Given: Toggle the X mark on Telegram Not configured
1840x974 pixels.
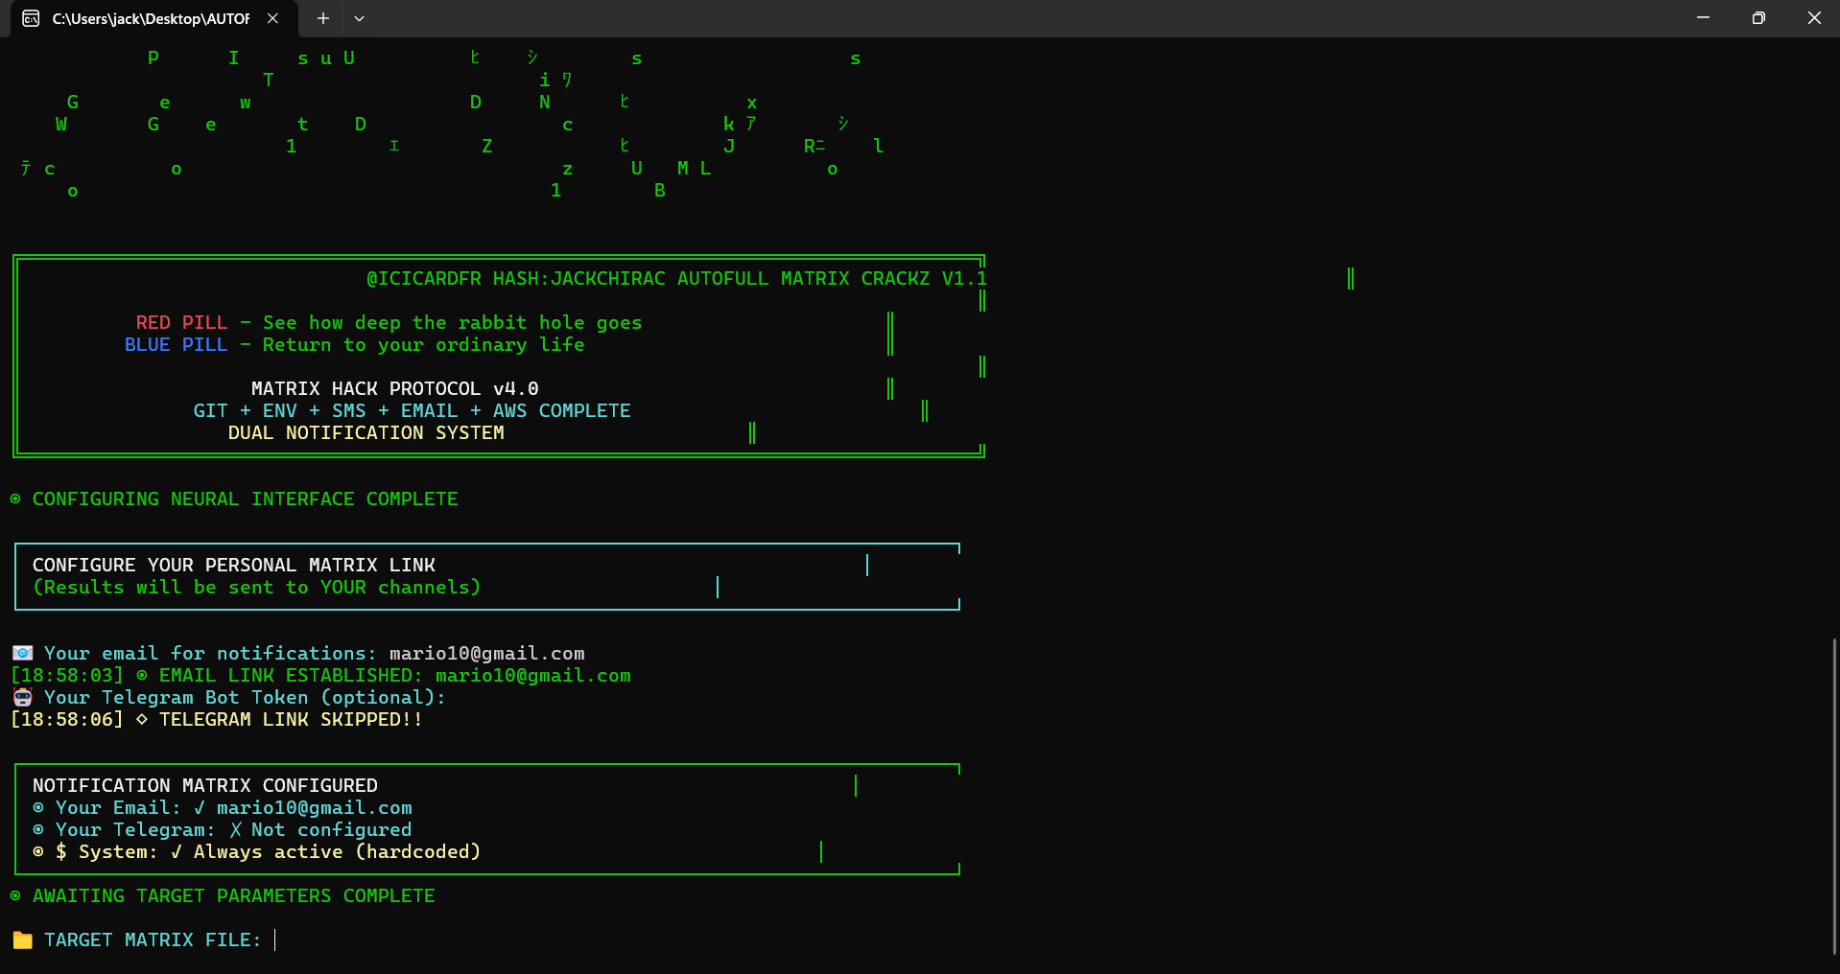Looking at the screenshot, I should click(x=235, y=829).
